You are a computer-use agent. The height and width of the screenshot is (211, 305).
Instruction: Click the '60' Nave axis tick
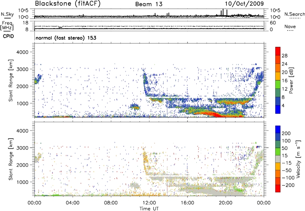tap(273, 23)
